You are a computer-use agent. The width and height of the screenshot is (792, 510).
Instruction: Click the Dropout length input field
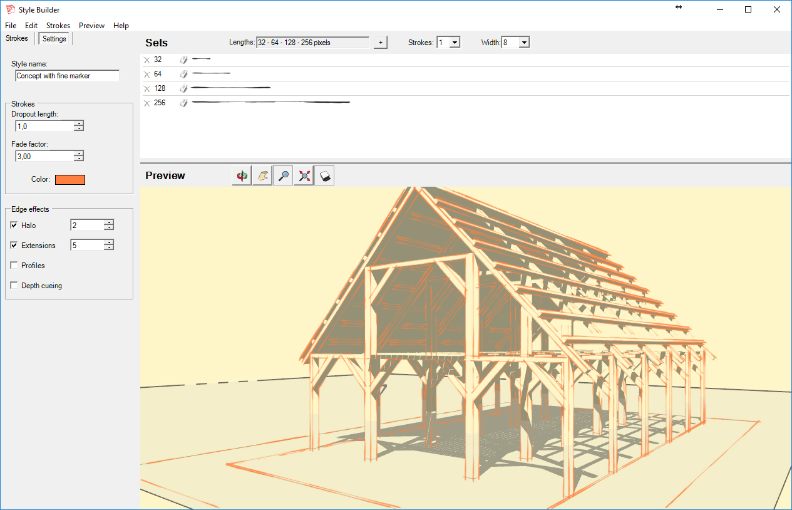44,126
